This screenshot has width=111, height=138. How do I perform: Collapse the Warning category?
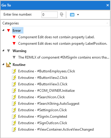coord(4,51)
